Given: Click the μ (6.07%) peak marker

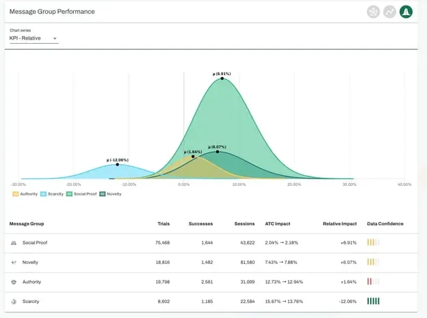Looking at the screenshot, I should tap(218, 151).
